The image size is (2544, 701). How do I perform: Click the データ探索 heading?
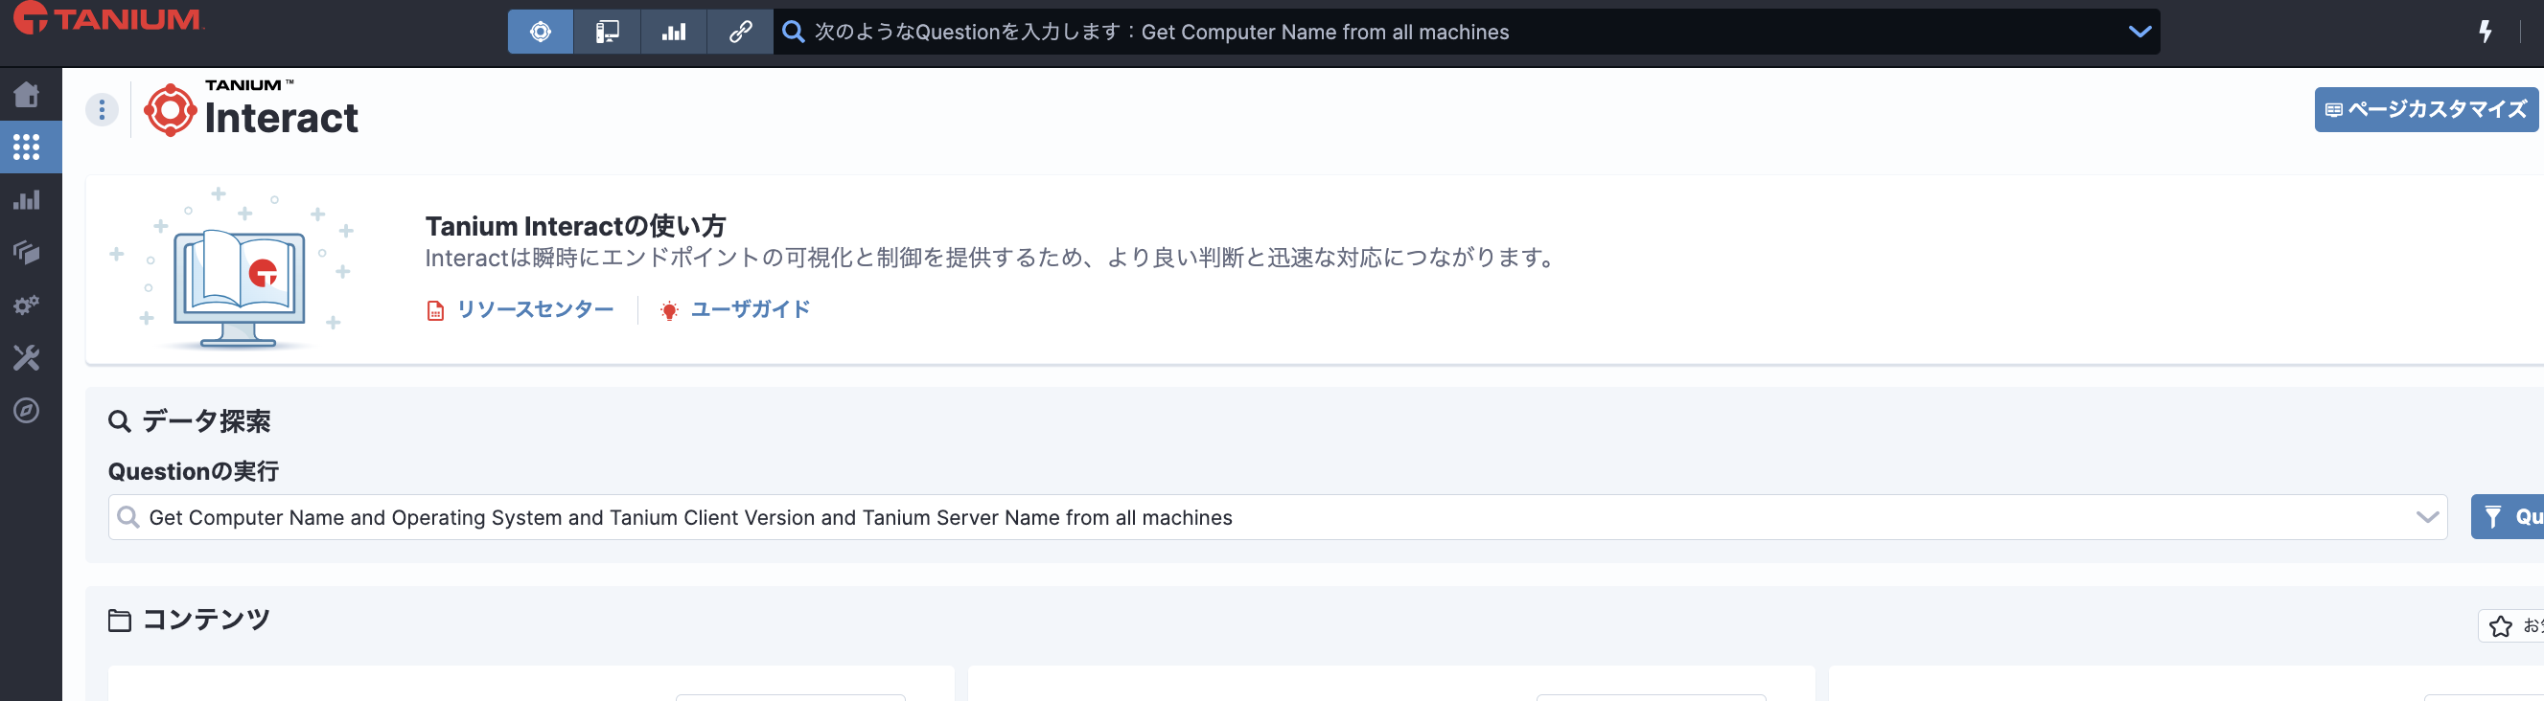206,421
